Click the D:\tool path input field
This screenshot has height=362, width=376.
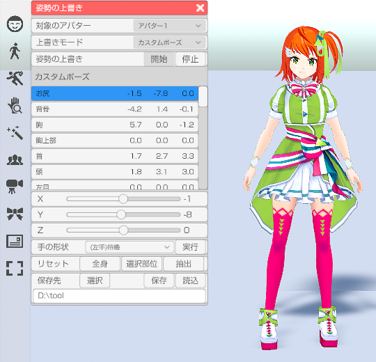(x=120, y=296)
